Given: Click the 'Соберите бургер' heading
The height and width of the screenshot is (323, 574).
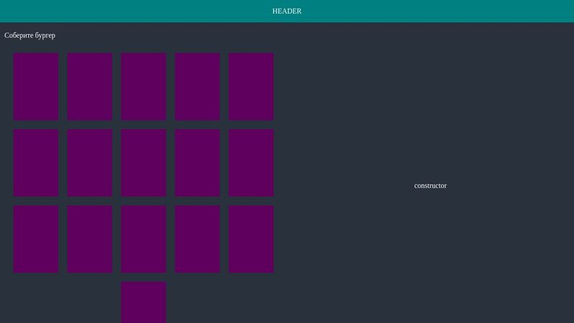Looking at the screenshot, I should pyautogui.click(x=29, y=35).
